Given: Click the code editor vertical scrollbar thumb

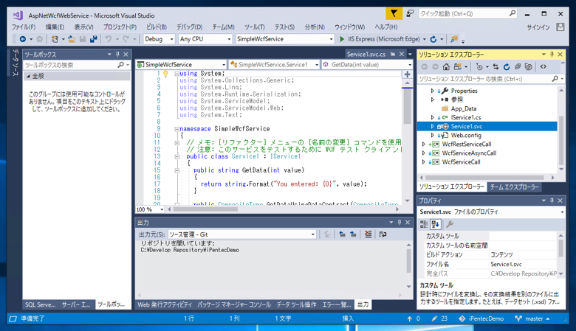Looking at the screenshot, I should pos(407,106).
